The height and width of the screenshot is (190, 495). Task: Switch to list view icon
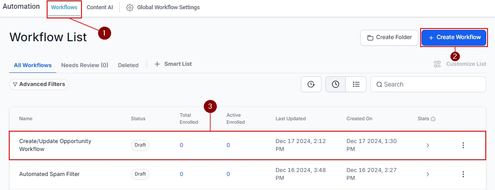pos(356,84)
